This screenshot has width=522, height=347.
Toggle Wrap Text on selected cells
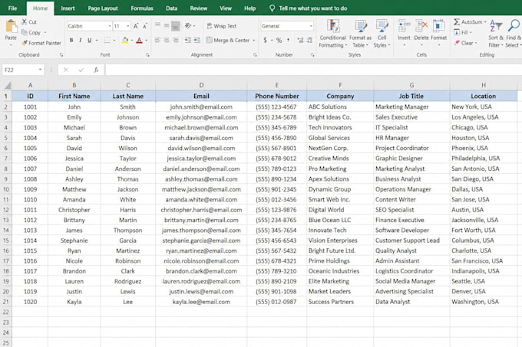tap(221, 26)
